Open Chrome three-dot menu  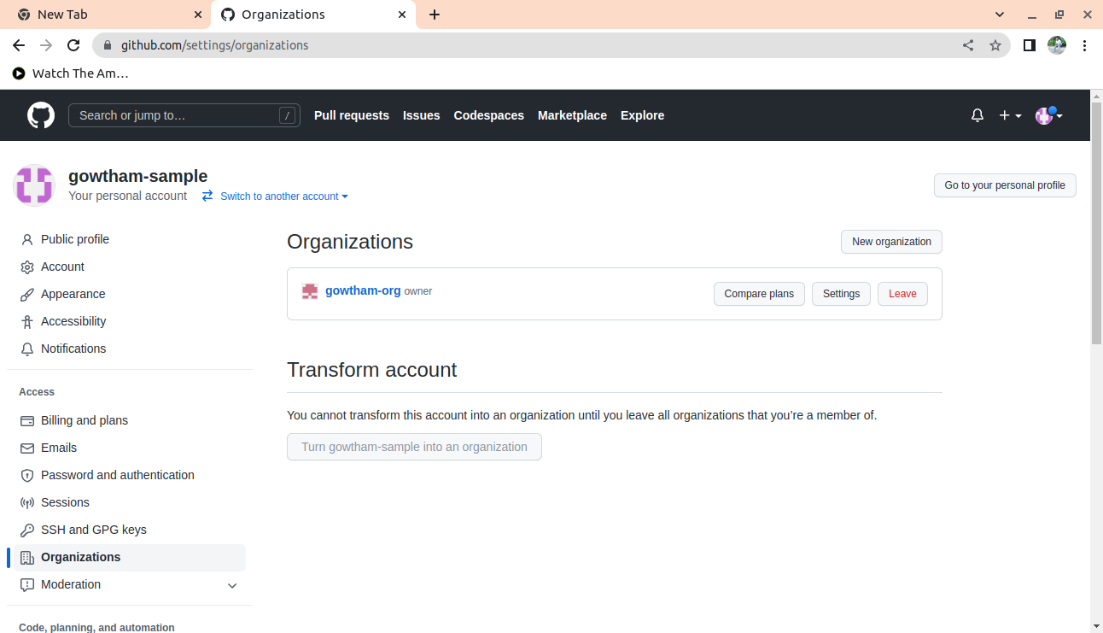pos(1085,45)
